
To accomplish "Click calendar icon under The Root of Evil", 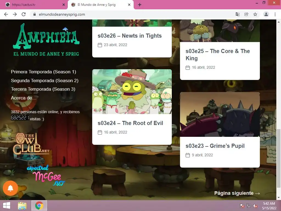I will 100,132.
